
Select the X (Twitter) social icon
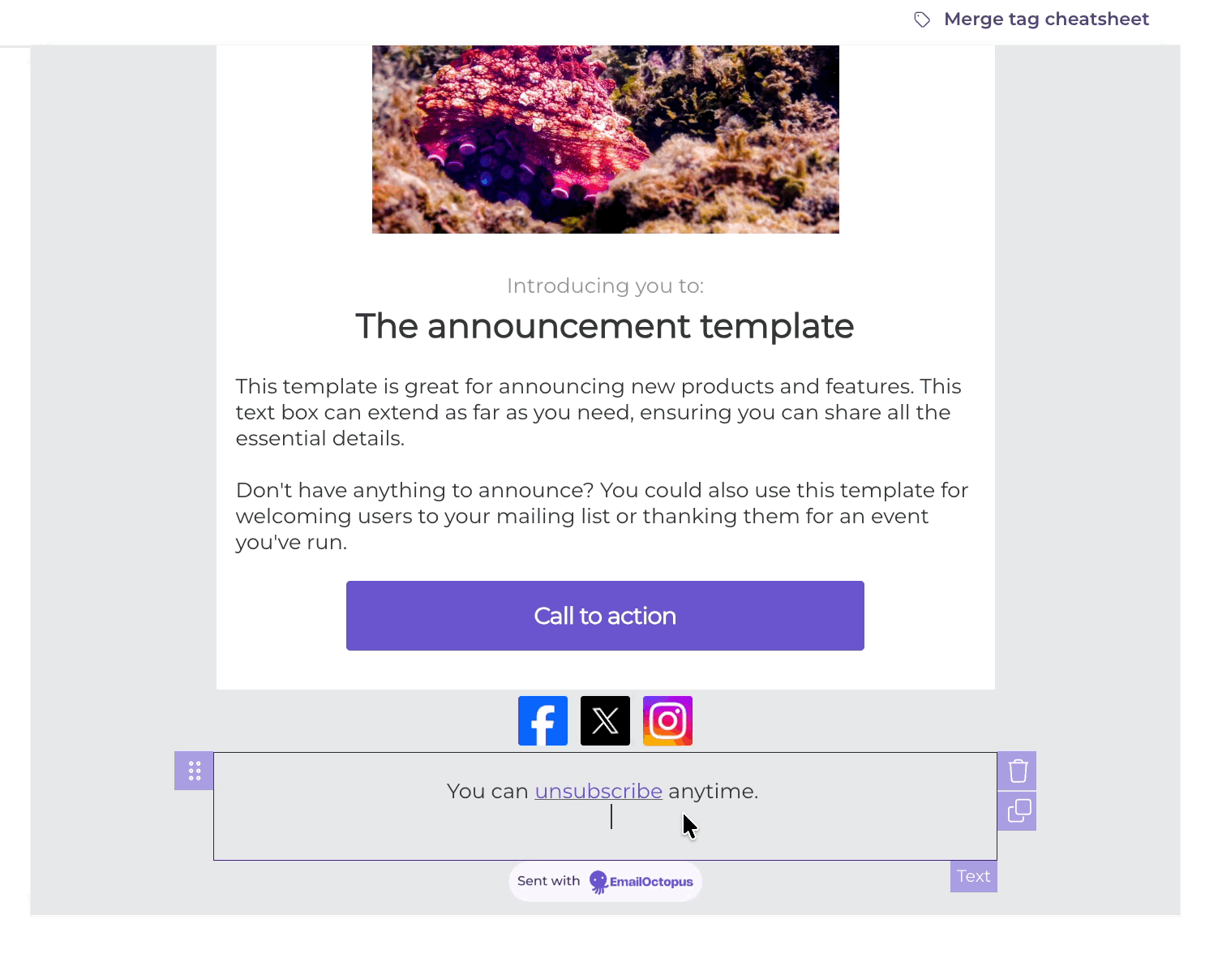coord(605,720)
